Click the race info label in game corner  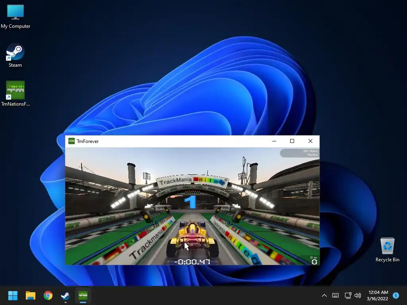(x=300, y=153)
